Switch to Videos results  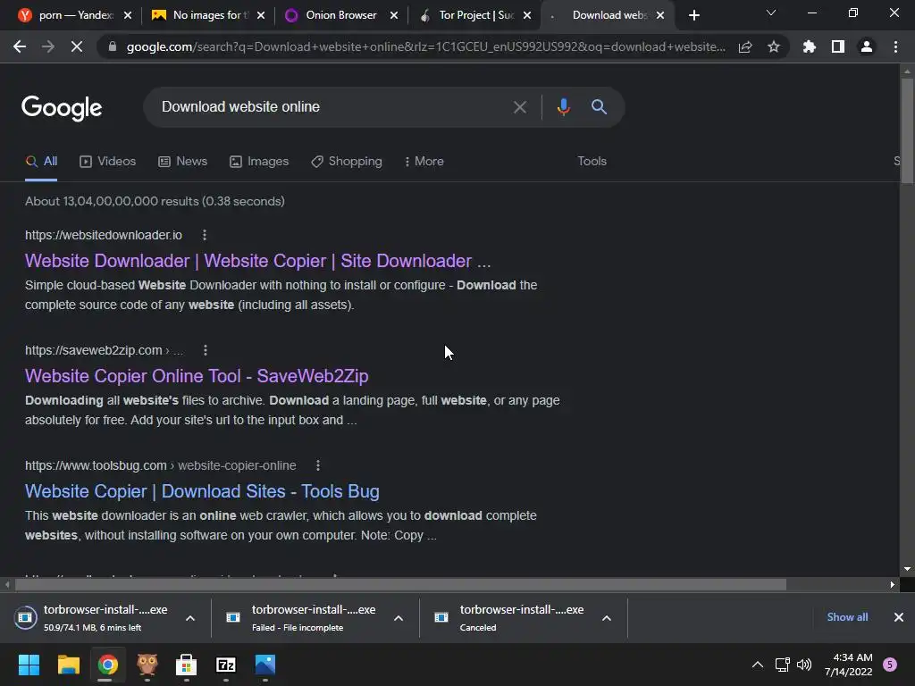[x=108, y=162]
